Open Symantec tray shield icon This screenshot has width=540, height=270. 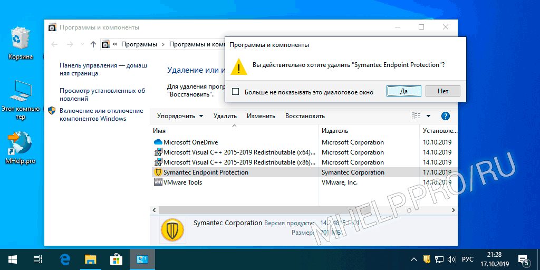coord(426,259)
